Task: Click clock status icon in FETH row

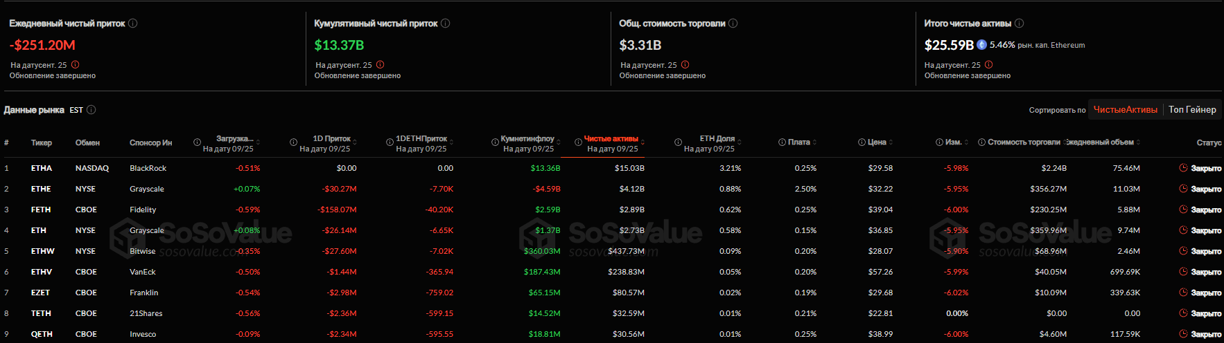Action: 1183,210
